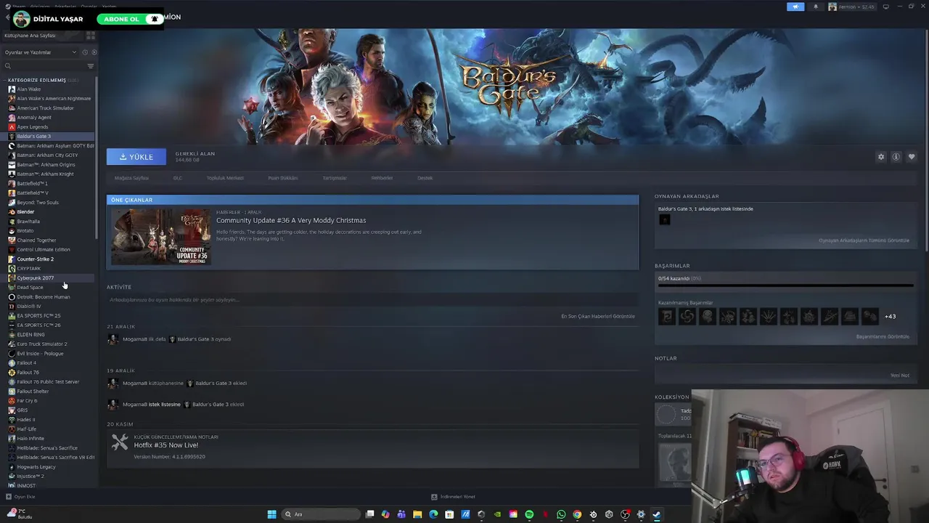Select Counter-Strike 2 in the library list
Screen dimensions: 929x523
coord(35,259)
